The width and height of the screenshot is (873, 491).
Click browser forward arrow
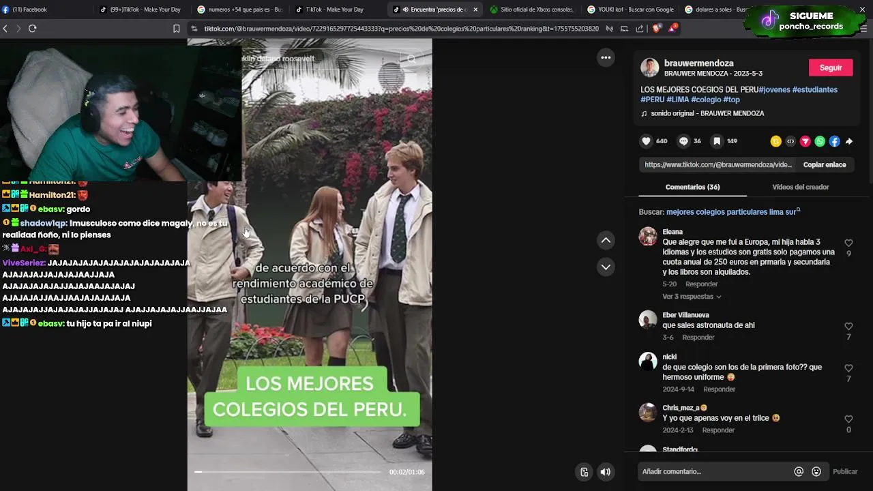click(18, 29)
